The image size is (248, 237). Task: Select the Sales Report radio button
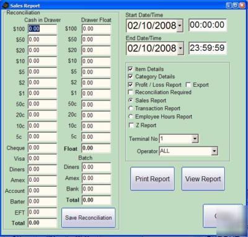pyautogui.click(x=130, y=101)
